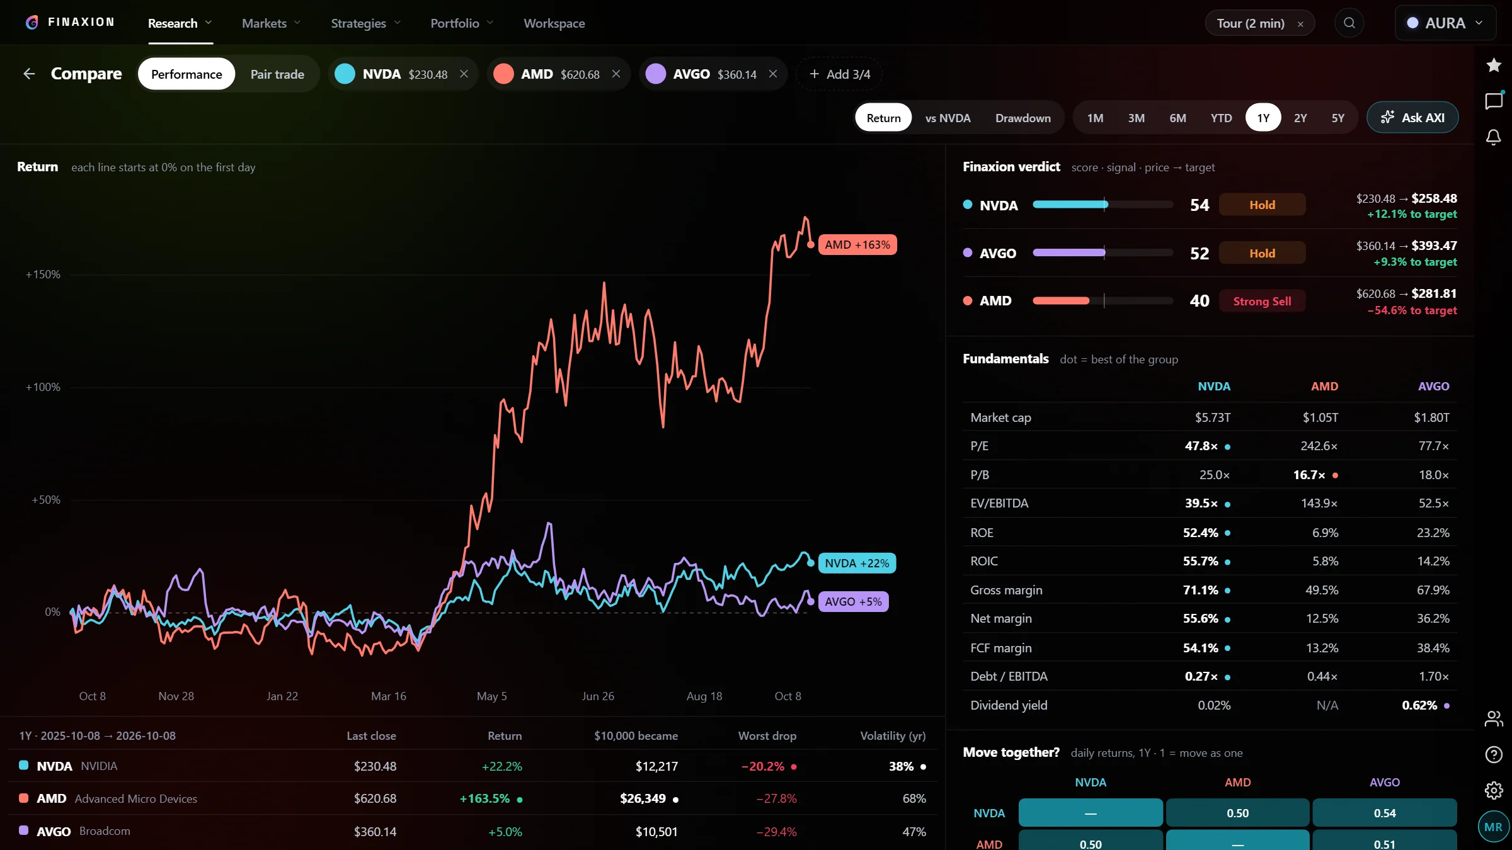The image size is (1512, 850).
Task: Click the Add 3/4 plus button
Action: point(839,74)
